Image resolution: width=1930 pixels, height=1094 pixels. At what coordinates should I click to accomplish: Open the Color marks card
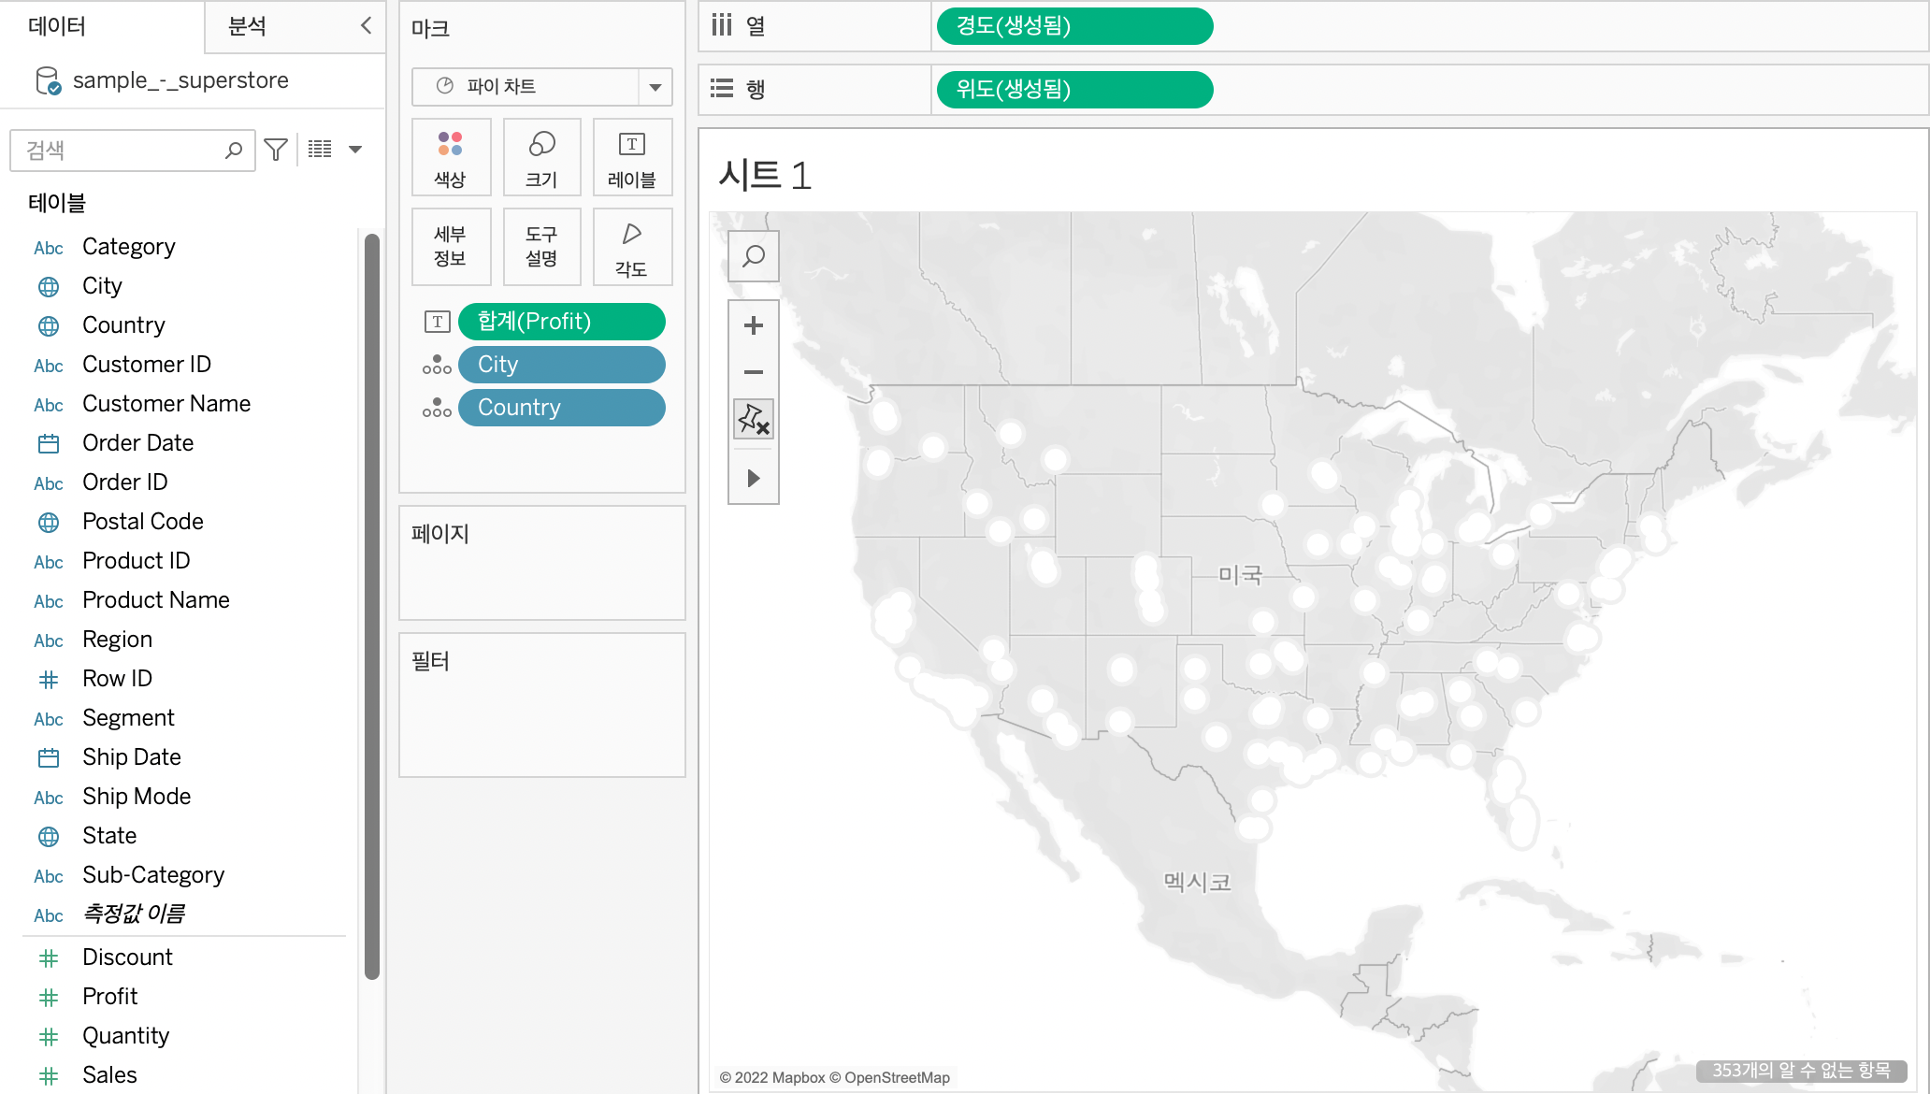pyautogui.click(x=450, y=157)
